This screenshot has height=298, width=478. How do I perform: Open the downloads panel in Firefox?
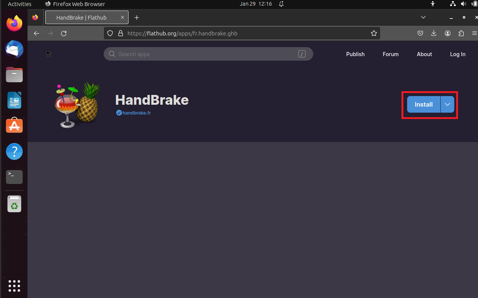click(x=434, y=33)
